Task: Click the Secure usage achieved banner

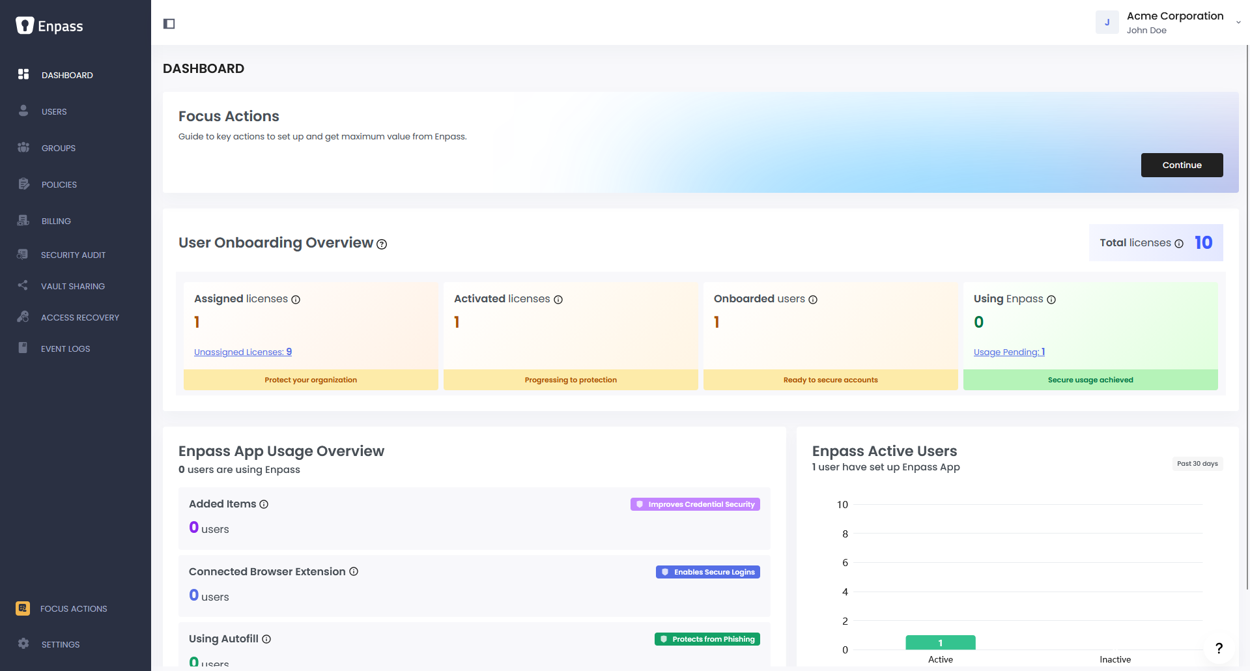Action: pos(1090,380)
